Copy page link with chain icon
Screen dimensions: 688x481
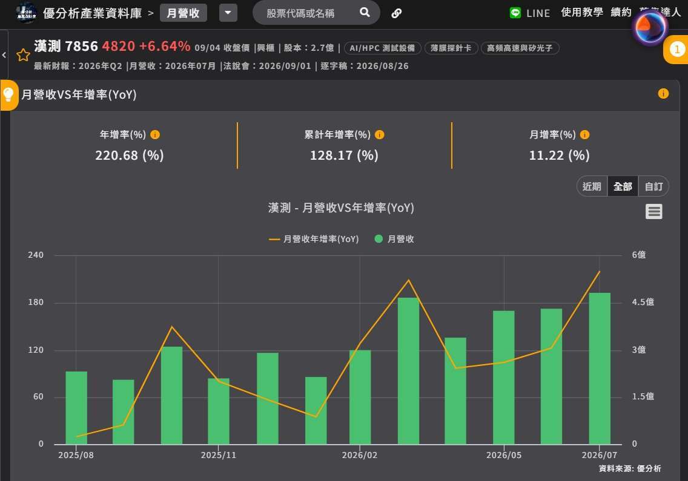tap(396, 13)
